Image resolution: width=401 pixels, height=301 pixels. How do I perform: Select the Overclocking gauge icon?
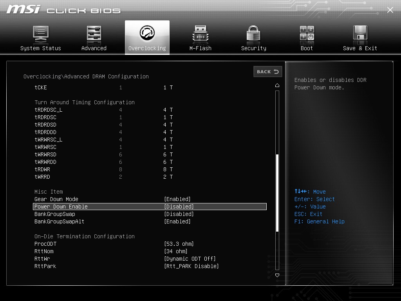(147, 33)
